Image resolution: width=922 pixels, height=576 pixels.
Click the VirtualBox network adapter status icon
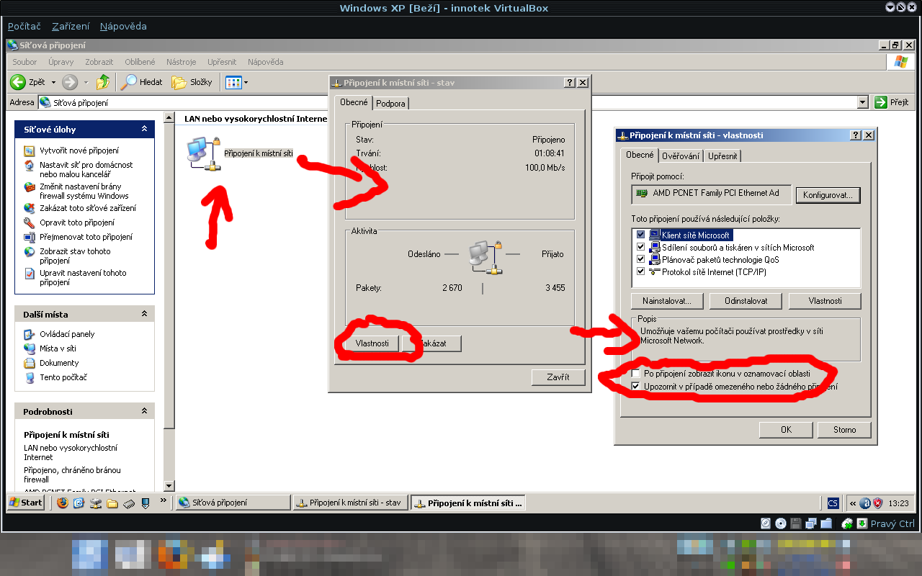(811, 523)
